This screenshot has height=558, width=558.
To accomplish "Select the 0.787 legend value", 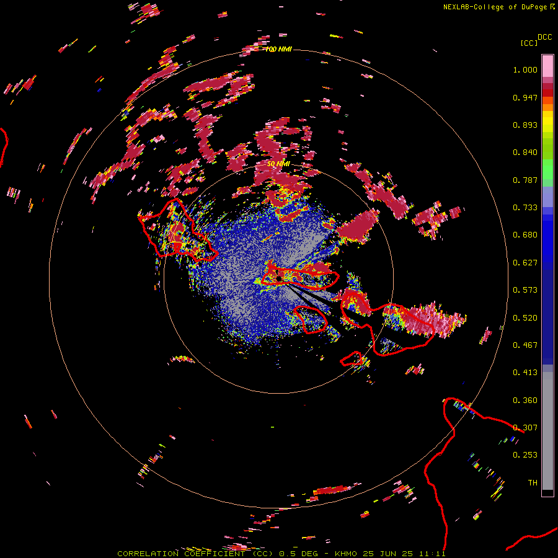I will (525, 180).
